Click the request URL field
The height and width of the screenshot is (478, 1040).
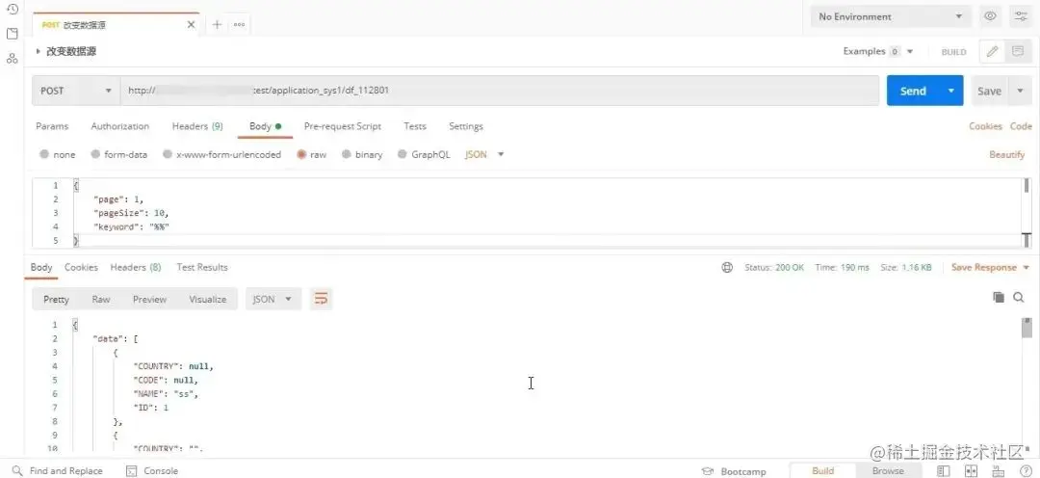click(x=500, y=91)
